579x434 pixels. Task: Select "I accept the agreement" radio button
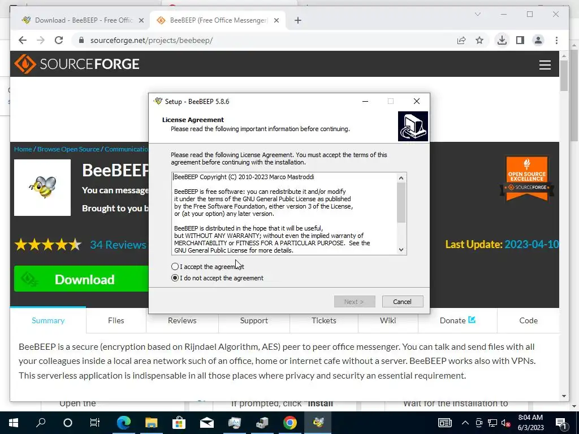[175, 267]
